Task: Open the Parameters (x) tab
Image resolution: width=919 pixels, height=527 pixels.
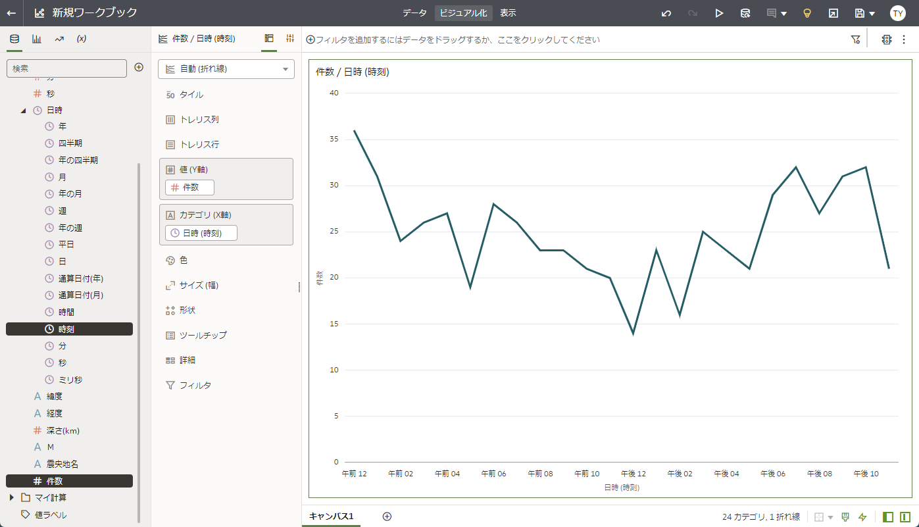Action: [82, 39]
